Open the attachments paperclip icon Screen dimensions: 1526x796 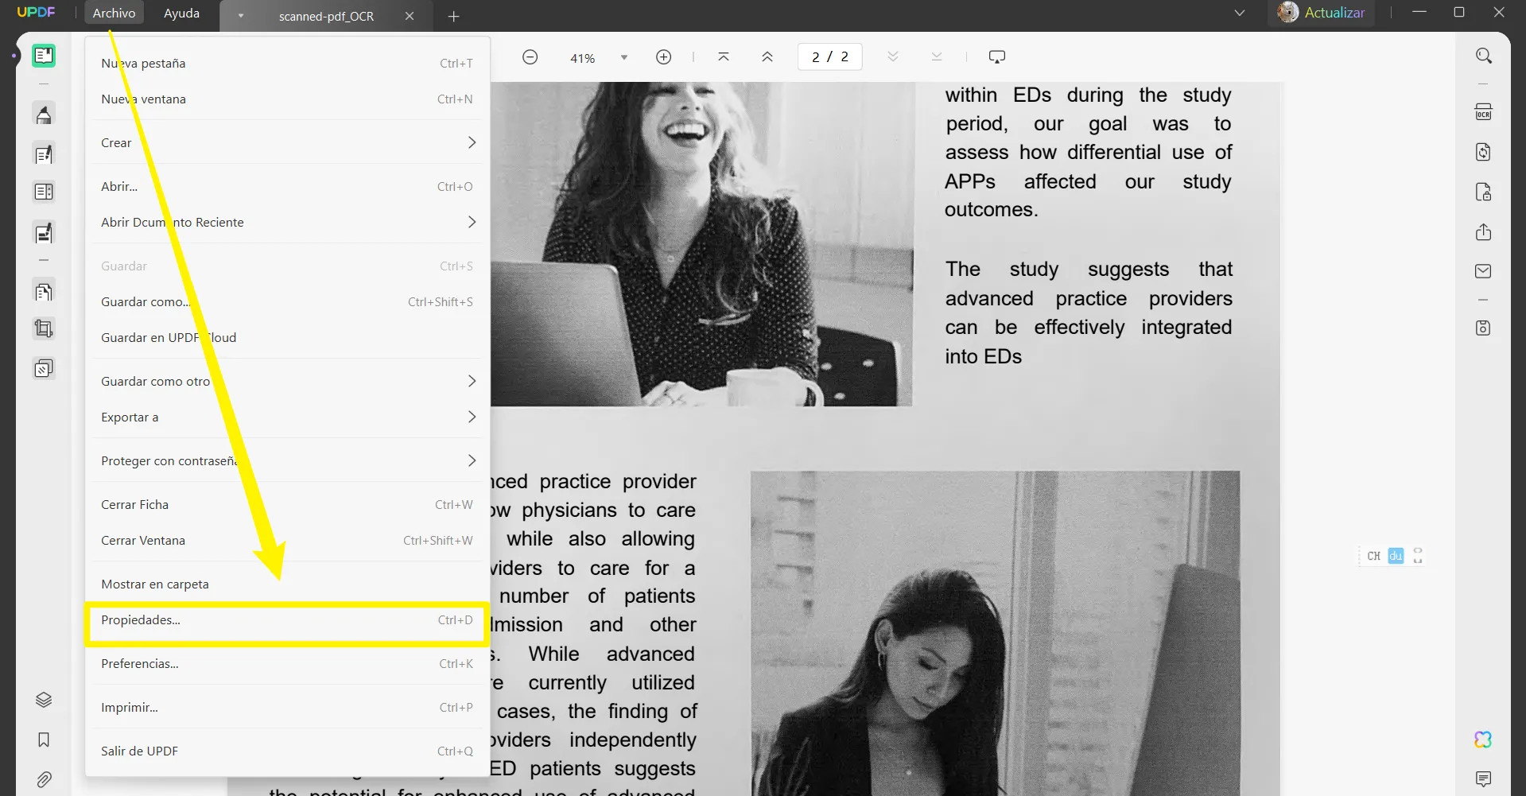[44, 779]
